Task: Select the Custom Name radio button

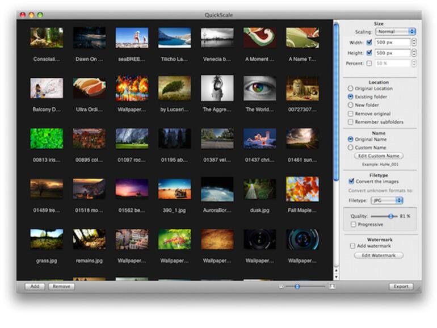Action: pyautogui.click(x=350, y=148)
